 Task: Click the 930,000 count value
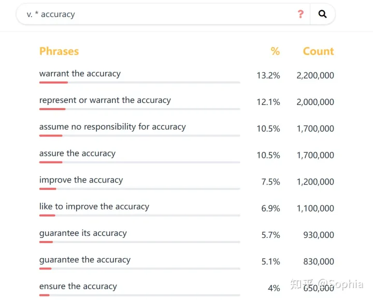tap(319, 235)
